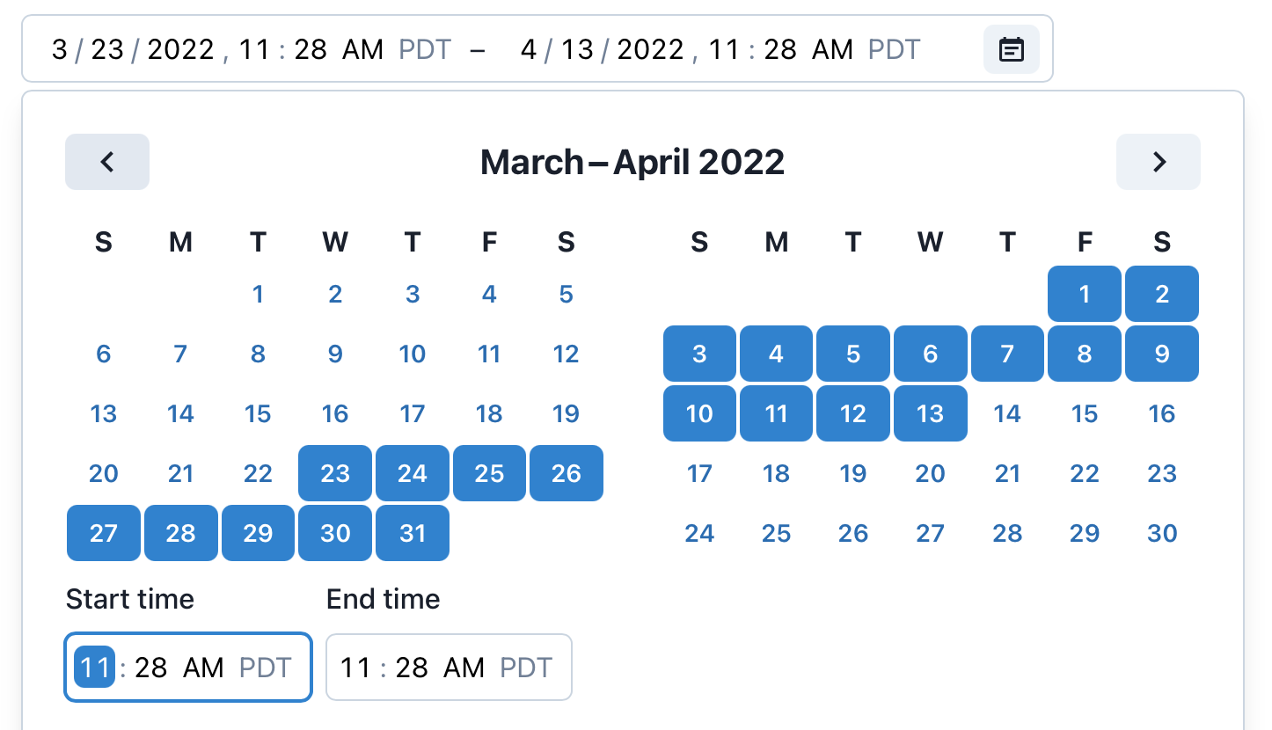Click the selected date March 23
Image resolution: width=1272 pixels, height=730 pixels.
tap(335, 473)
